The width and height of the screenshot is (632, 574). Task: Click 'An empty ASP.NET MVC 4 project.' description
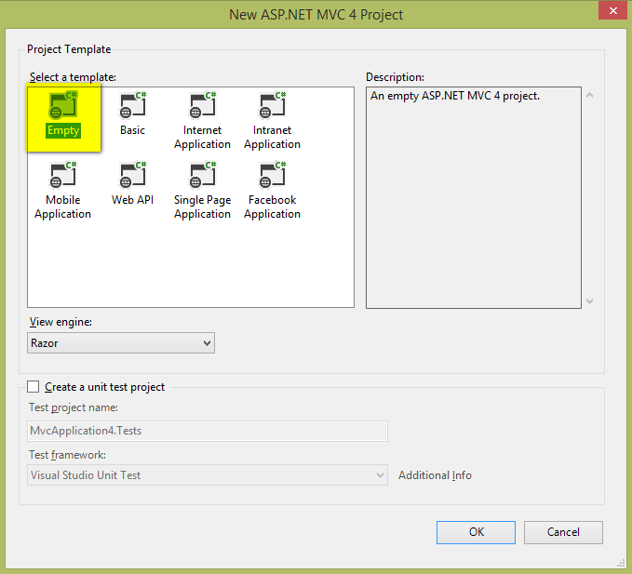point(455,96)
